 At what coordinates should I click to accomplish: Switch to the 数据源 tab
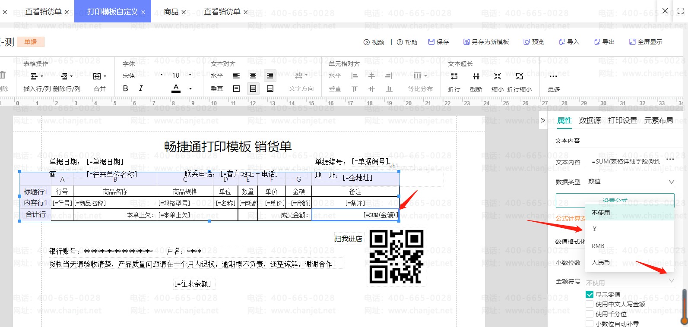(590, 120)
